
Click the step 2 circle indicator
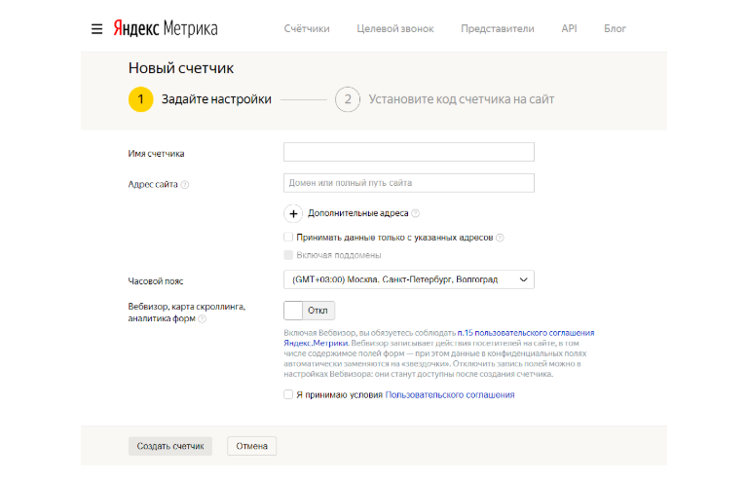(x=348, y=99)
